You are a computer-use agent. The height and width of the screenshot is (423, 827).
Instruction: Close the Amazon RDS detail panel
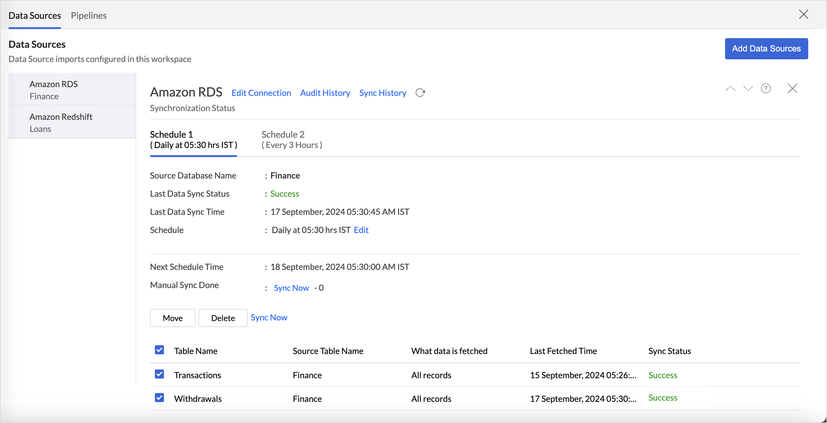tap(792, 89)
